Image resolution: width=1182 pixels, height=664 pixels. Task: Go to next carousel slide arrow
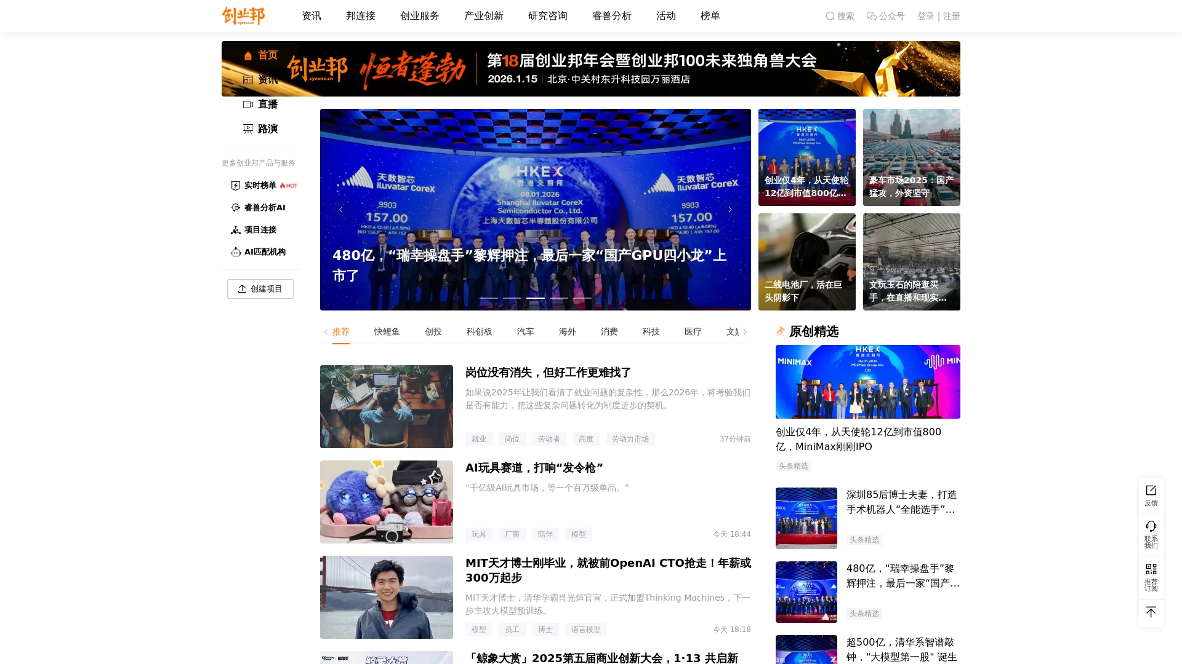pos(730,210)
